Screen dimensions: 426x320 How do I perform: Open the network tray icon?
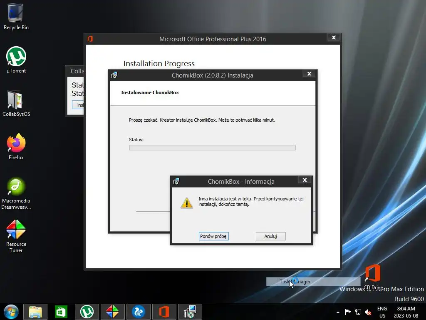click(358, 312)
